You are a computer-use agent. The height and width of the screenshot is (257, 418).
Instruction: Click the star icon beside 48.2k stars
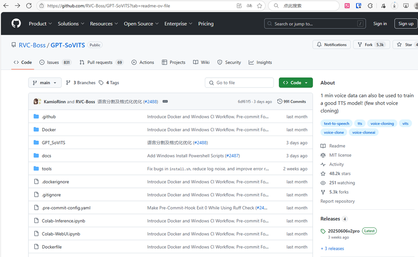click(323, 173)
